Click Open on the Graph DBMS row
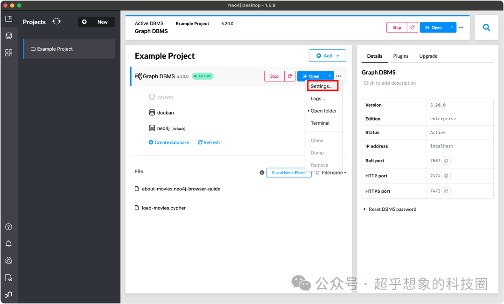Image resolution: width=504 pixels, height=304 pixels. point(311,76)
